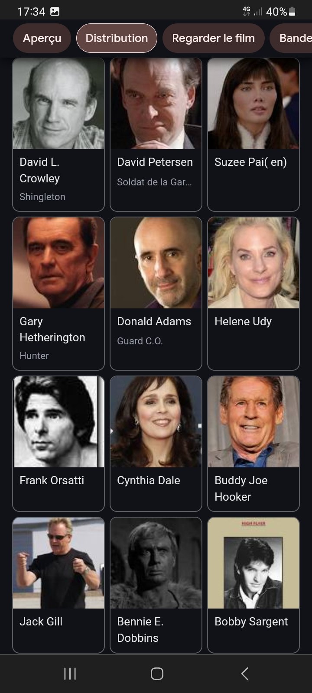Tap the battery icon in status bar
The width and height of the screenshot is (312, 693).
tap(292, 12)
